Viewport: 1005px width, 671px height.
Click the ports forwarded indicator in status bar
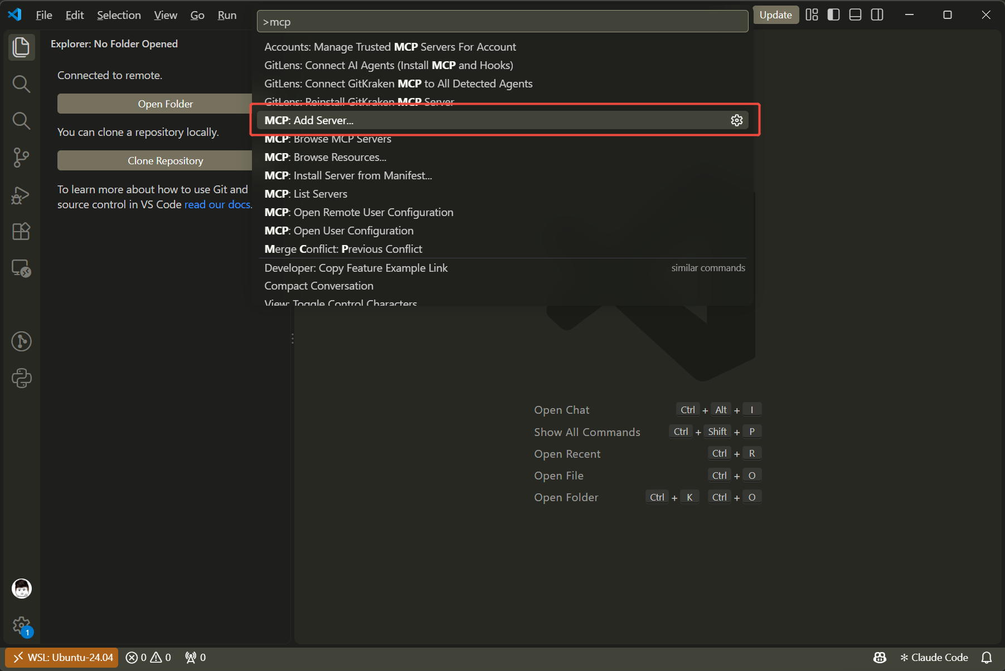click(x=196, y=658)
